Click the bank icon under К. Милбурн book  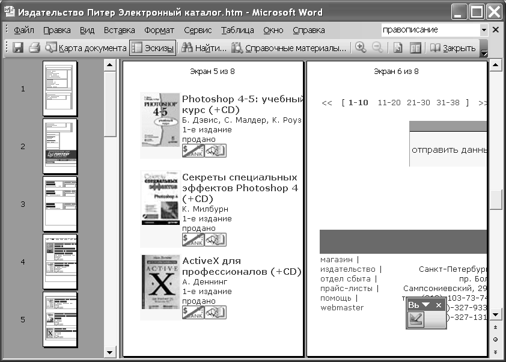193,239
